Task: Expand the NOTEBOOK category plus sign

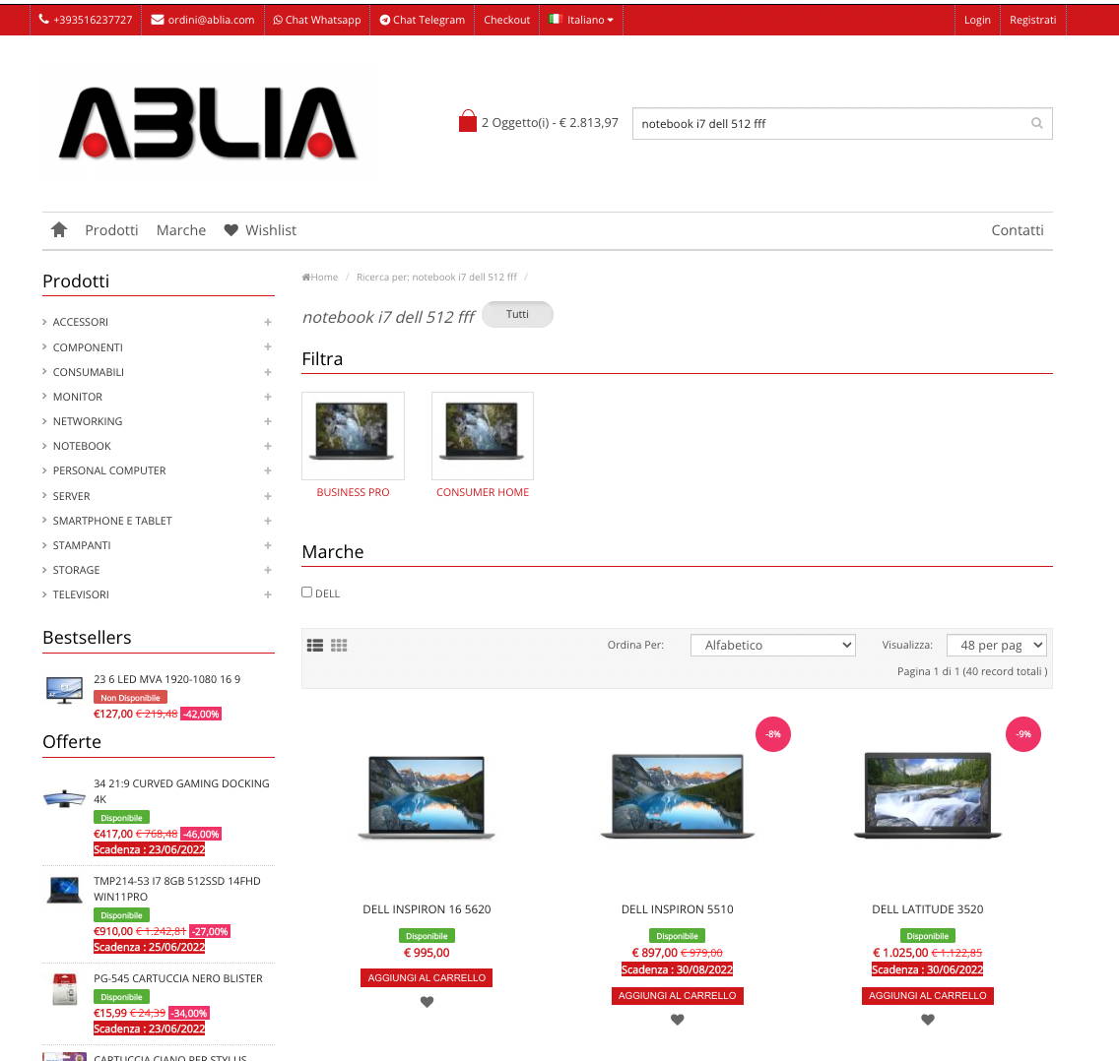Action: (268, 446)
